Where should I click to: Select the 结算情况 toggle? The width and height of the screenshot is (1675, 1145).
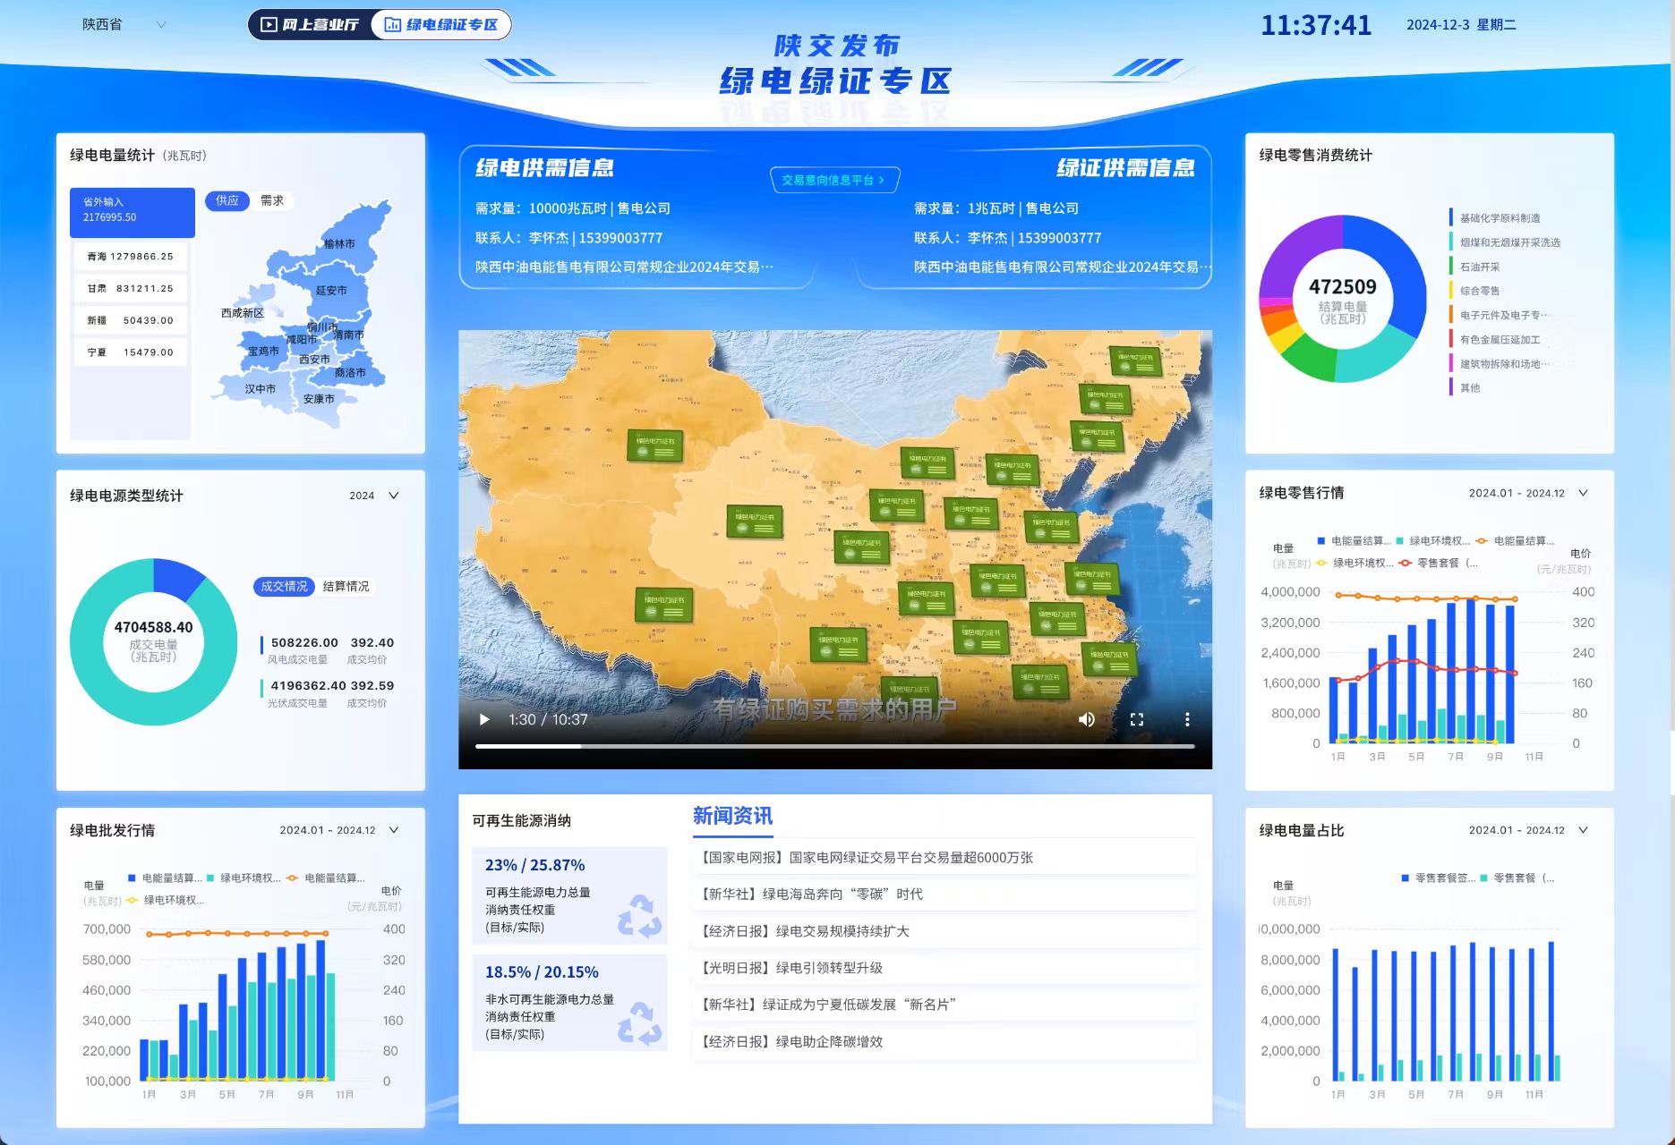point(346,587)
